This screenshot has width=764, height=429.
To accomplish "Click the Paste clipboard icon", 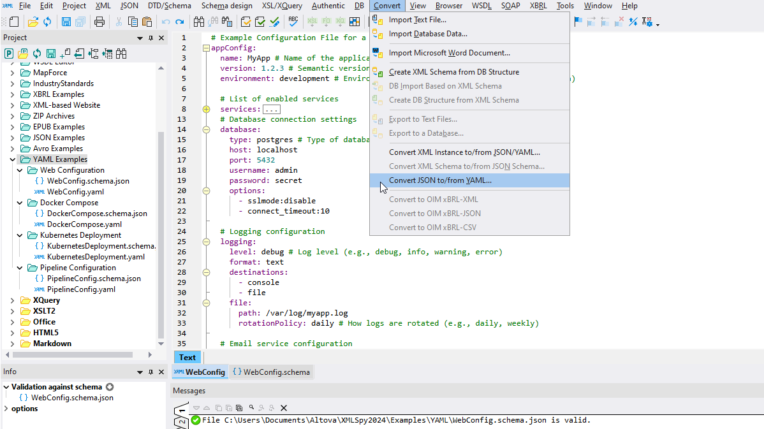I will coord(147,21).
